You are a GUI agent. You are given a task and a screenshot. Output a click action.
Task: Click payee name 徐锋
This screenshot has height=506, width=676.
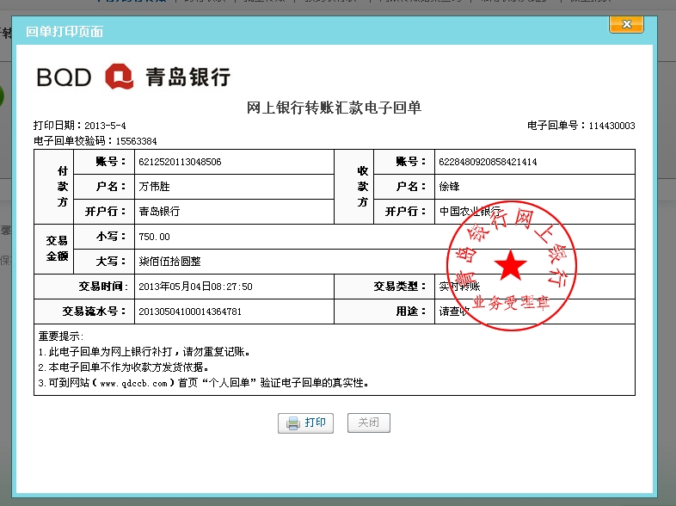(x=449, y=187)
